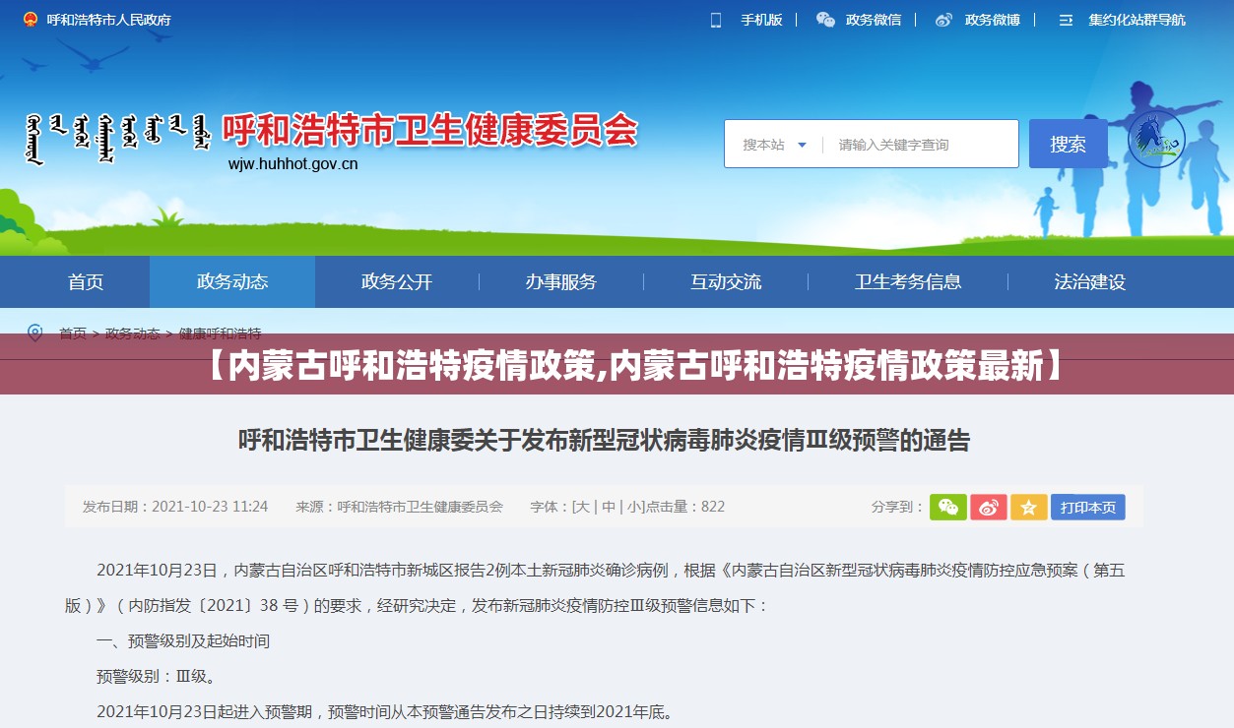Image resolution: width=1234 pixels, height=728 pixels.
Task: Open the WeChat government affairs icon
Action: click(x=825, y=20)
